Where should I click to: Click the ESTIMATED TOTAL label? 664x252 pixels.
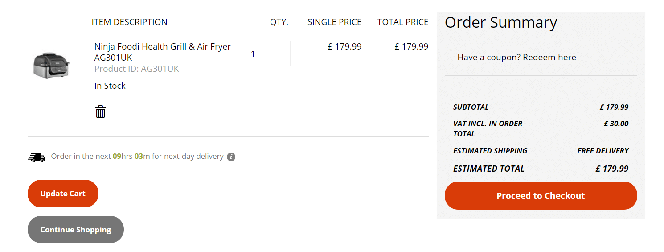tap(488, 169)
